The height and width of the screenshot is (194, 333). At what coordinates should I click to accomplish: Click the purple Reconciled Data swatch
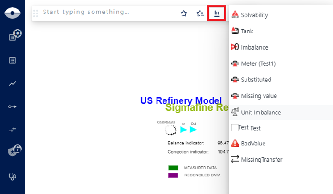pyautogui.click(x=173, y=175)
